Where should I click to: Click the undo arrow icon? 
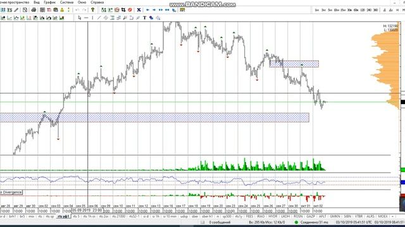[x=77, y=10]
